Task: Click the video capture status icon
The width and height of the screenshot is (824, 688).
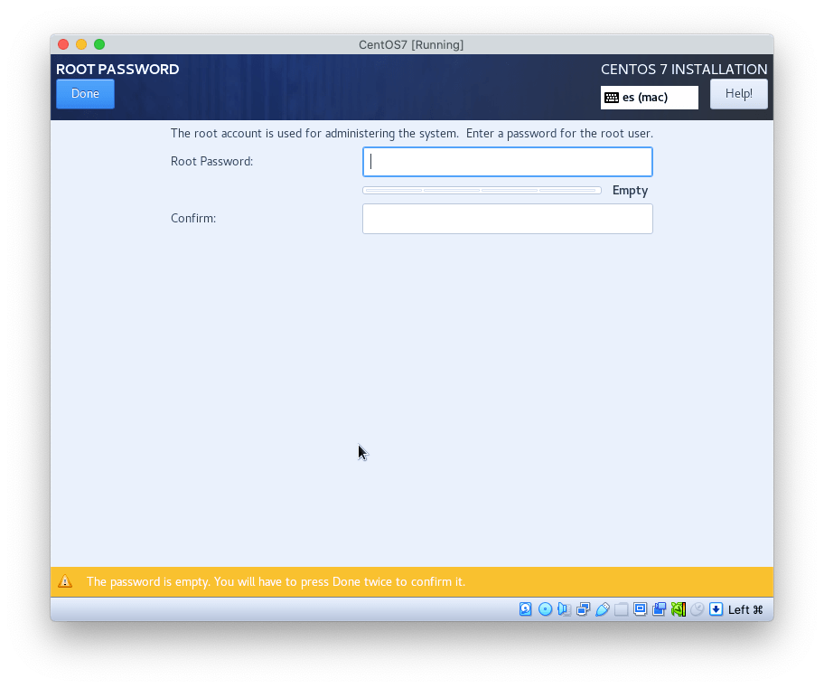Action: pyautogui.click(x=659, y=609)
